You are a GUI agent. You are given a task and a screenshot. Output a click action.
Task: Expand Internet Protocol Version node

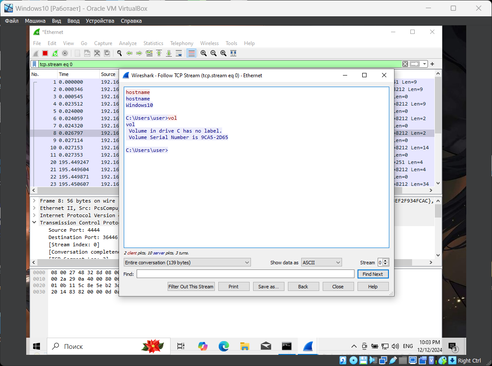tap(34, 215)
